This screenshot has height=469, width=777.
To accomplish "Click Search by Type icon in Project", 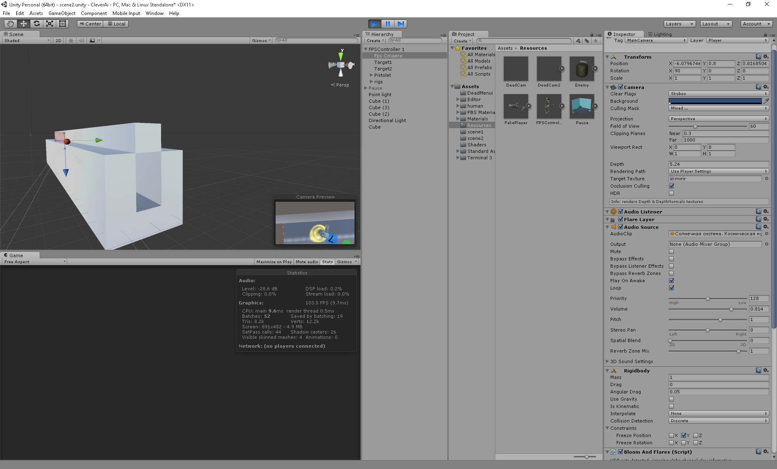I will 578,41.
